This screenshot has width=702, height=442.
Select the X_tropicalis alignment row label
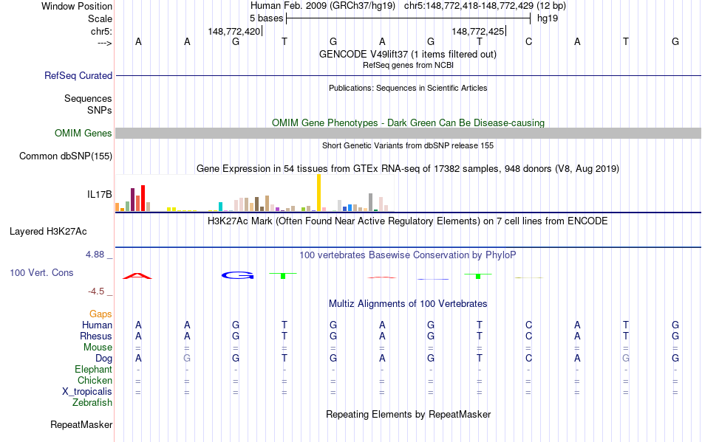point(87,392)
